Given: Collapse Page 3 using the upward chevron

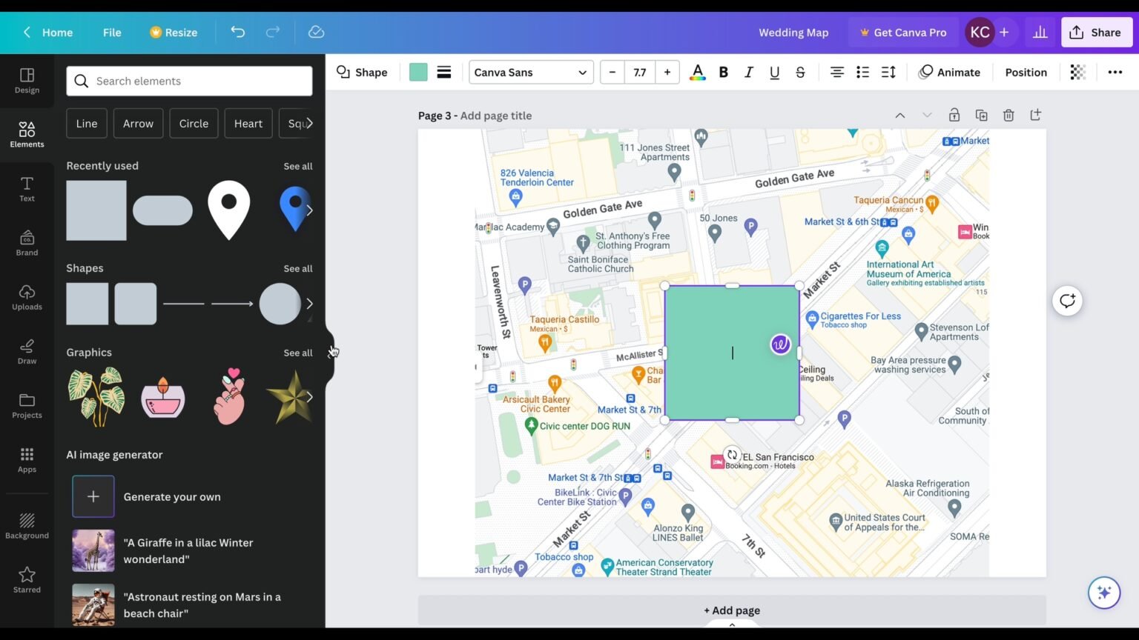Looking at the screenshot, I should (x=899, y=115).
